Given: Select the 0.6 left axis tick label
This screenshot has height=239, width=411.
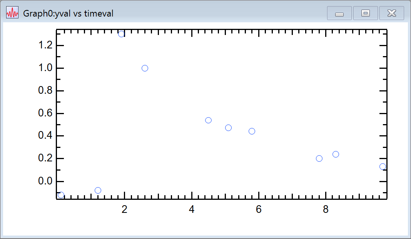Looking at the screenshot, I should coord(45,113).
